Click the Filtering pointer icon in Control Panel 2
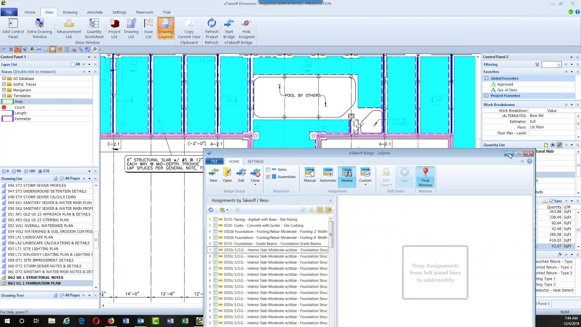Screen dimensions: 581x327 [x=537, y=64]
